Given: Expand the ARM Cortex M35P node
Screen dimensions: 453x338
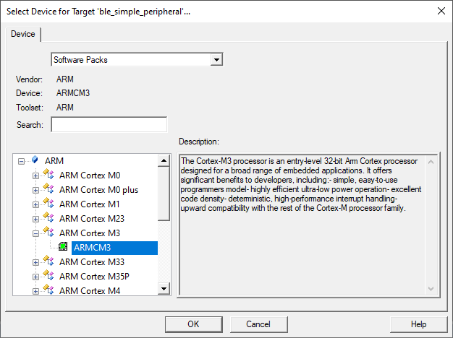Looking at the screenshot, I should (x=35, y=277).
